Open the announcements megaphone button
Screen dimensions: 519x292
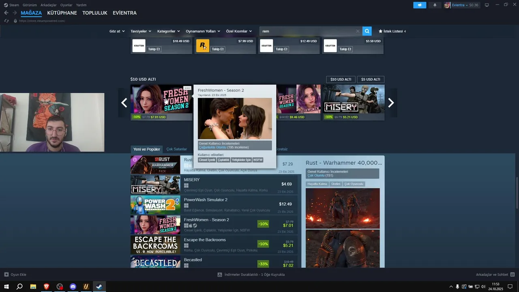tap(420, 5)
